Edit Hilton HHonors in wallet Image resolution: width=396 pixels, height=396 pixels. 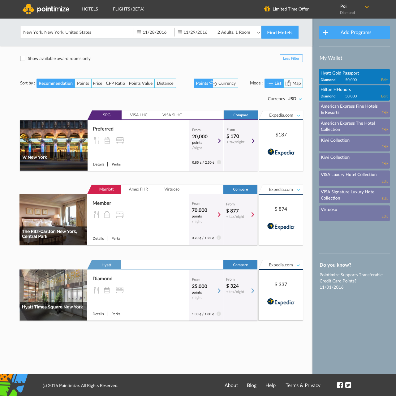tap(384, 96)
